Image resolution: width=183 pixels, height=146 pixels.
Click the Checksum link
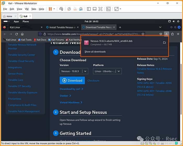coord(93,81)
